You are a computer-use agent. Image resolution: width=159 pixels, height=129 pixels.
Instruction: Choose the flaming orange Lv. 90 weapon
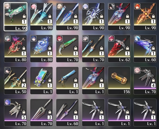pyautogui.click(x=145, y=16)
